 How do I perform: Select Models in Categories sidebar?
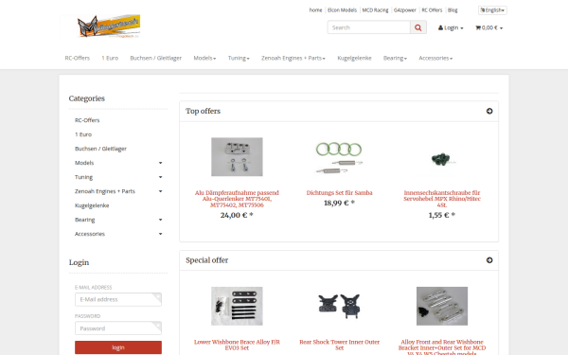pyautogui.click(x=84, y=163)
